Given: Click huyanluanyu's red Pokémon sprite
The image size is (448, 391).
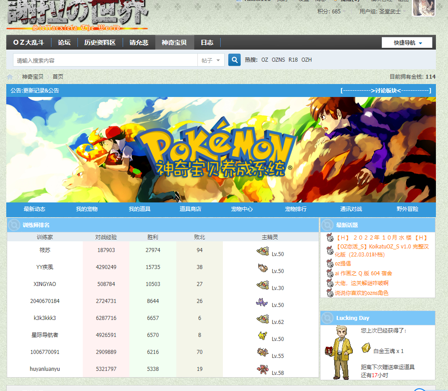Looking at the screenshot, I should [263, 370].
